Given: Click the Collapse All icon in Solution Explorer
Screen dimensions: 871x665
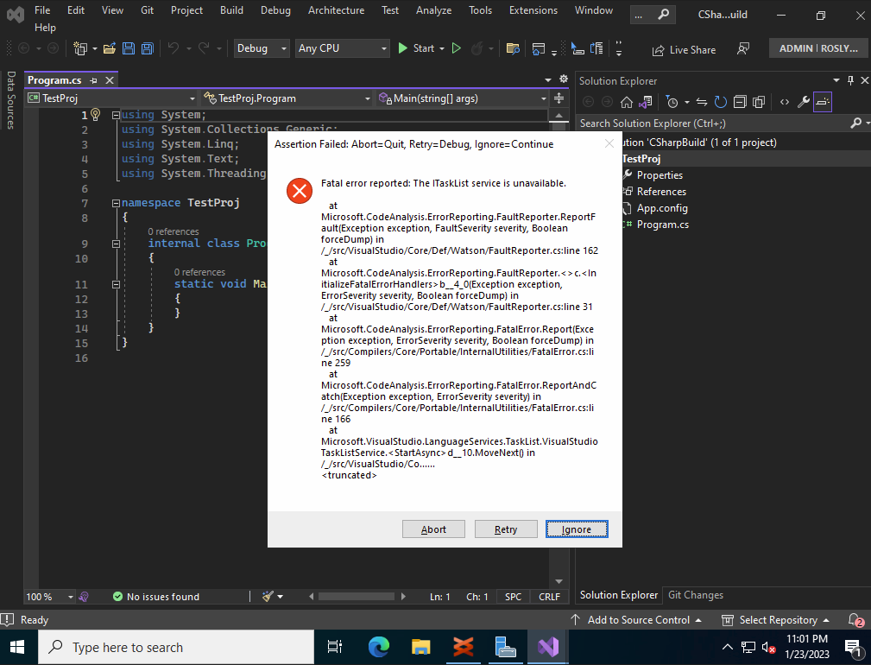Looking at the screenshot, I should click(739, 102).
